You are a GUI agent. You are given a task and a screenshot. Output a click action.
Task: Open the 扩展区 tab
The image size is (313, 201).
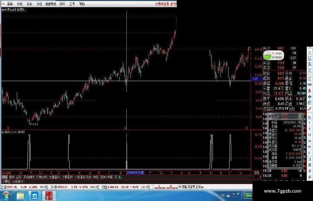(6, 182)
